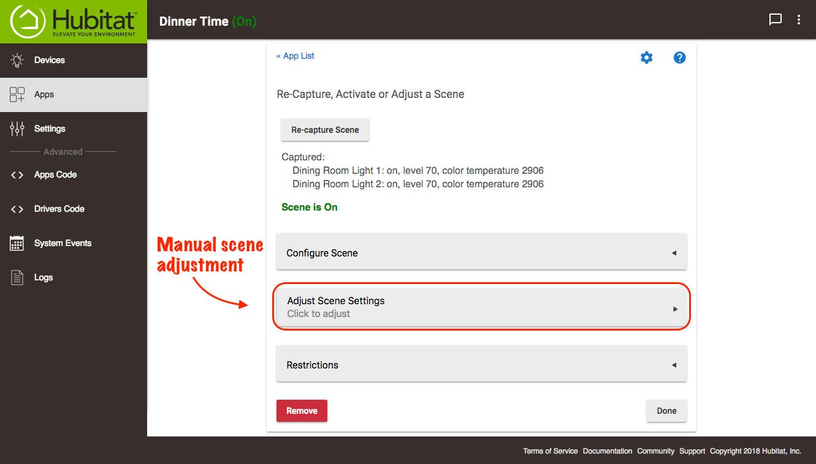Open Terms of Service link
This screenshot has height=464, width=816.
(551, 451)
